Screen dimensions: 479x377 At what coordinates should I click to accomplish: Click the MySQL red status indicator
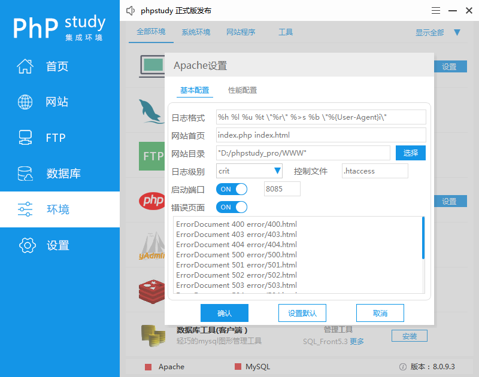coord(238,366)
